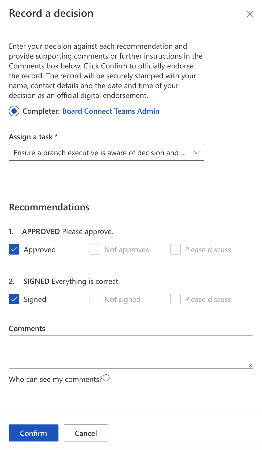Tick the Not approved checkbox

tap(95, 249)
